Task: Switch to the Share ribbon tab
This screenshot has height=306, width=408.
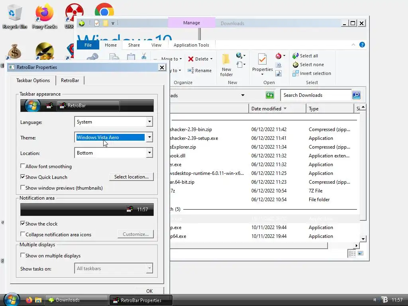Action: pos(134,45)
